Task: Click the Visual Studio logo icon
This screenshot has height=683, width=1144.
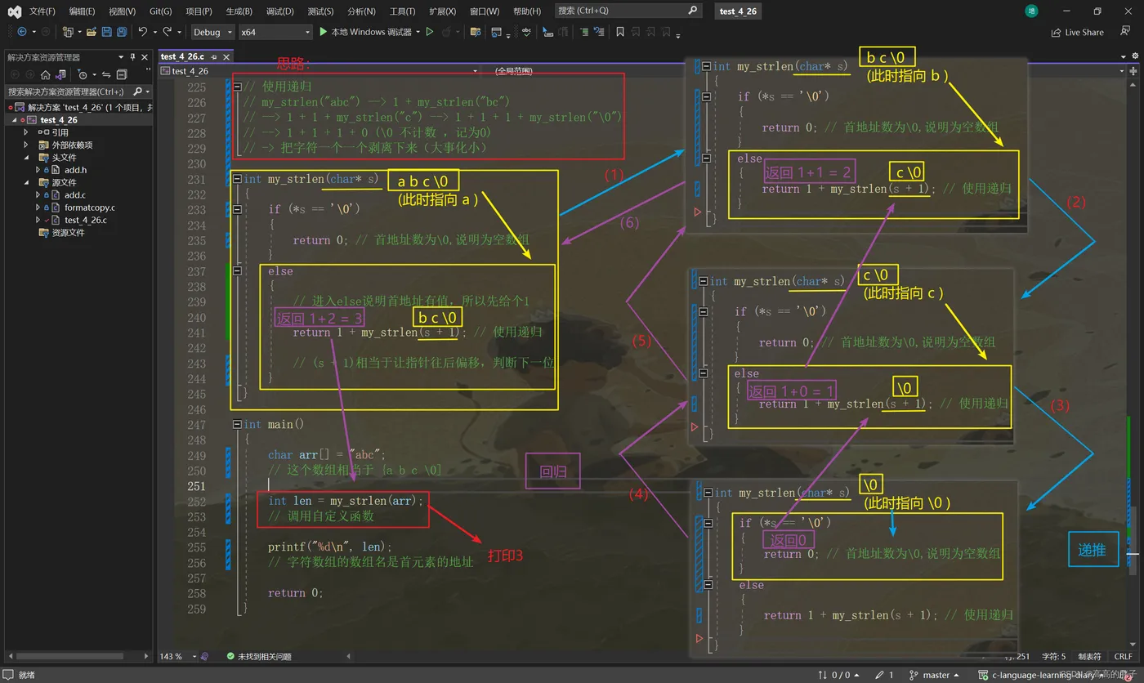Action: coord(14,11)
